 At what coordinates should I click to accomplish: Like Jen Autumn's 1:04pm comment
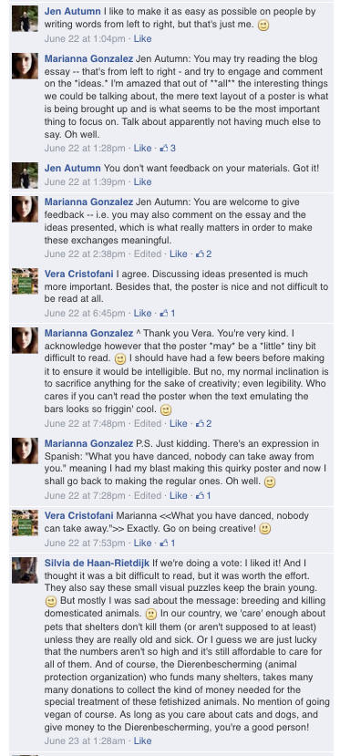click(142, 38)
